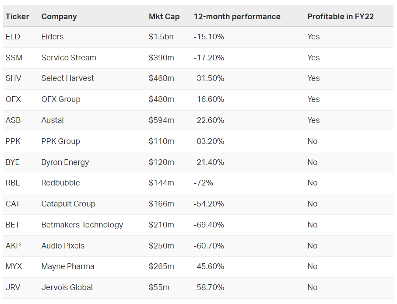Click Select Harvest's $468m market cap
Image resolution: width=397 pixels, height=304 pixels.
(161, 78)
